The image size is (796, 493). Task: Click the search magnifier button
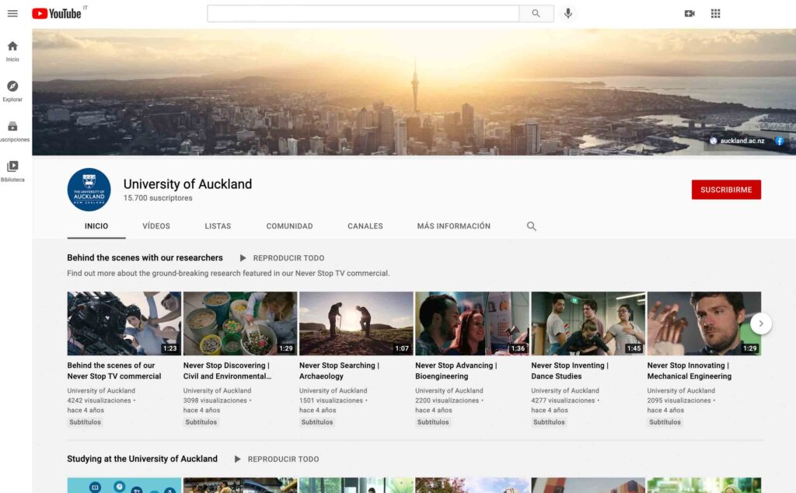tap(536, 14)
